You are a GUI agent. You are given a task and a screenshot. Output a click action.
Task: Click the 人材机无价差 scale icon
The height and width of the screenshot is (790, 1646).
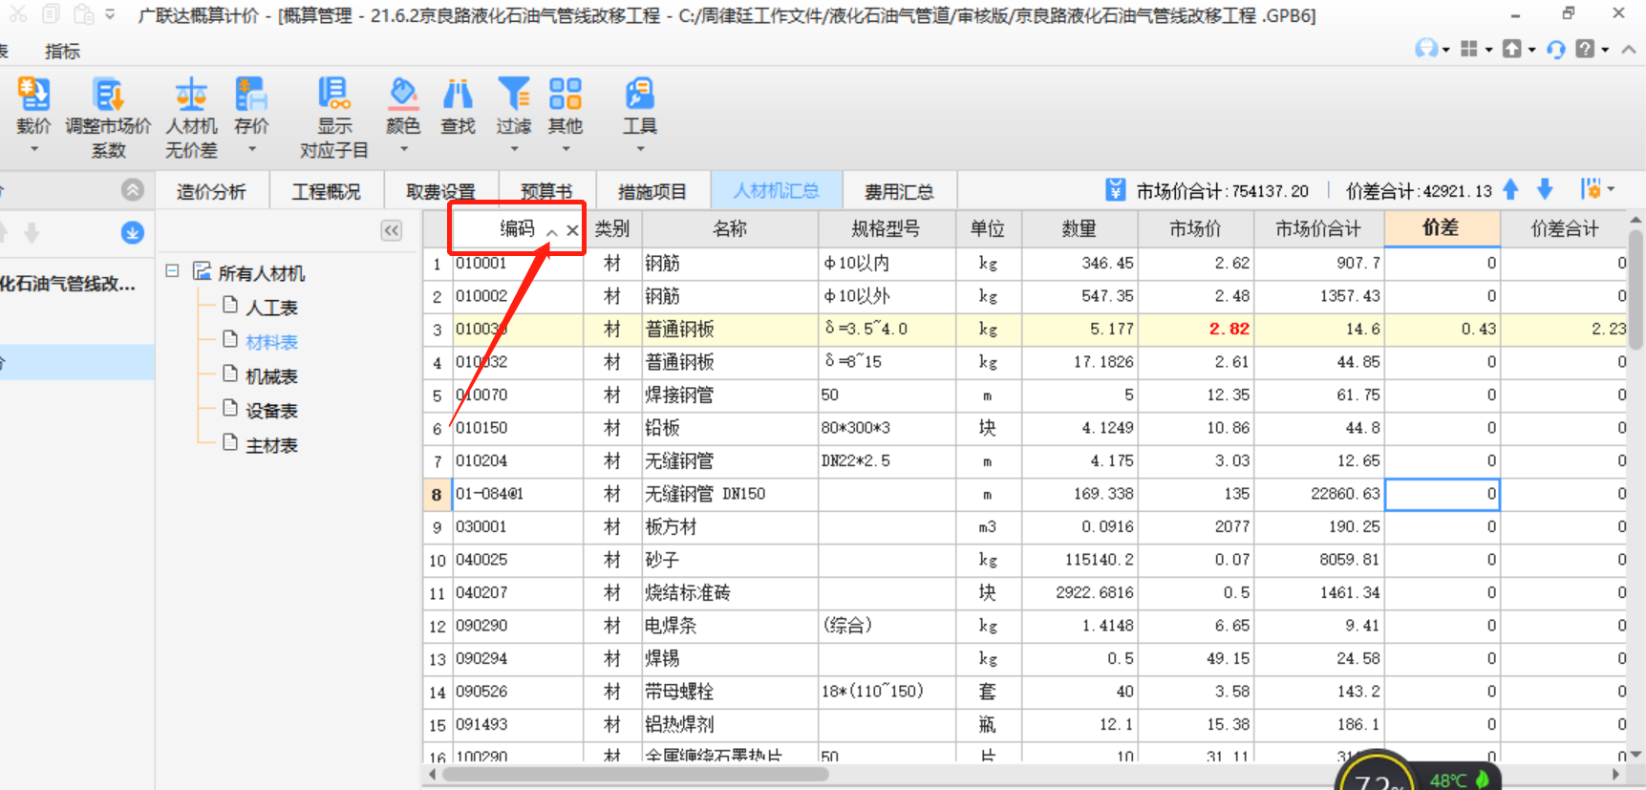191,94
